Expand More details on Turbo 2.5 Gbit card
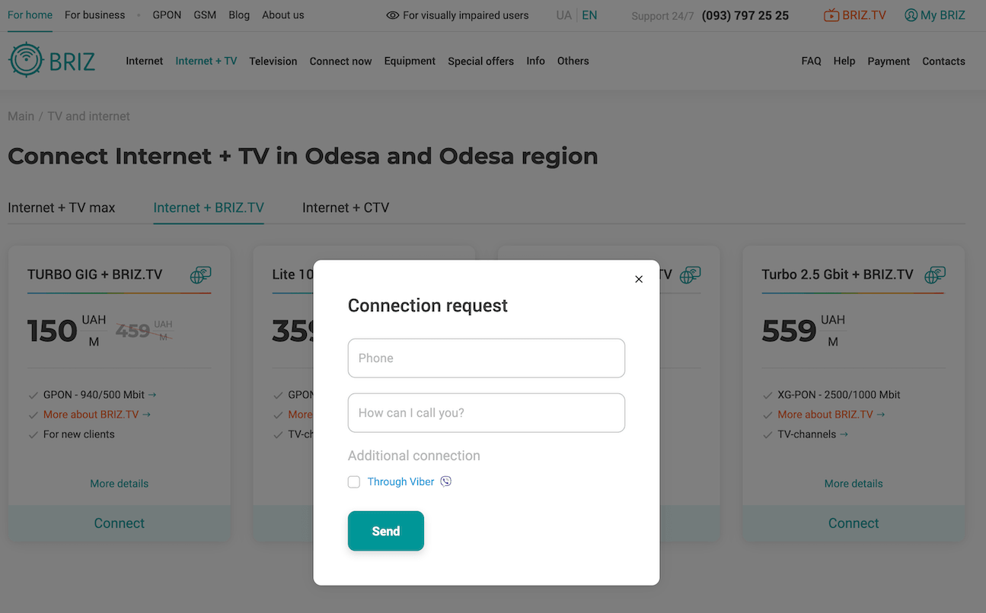 tap(854, 484)
